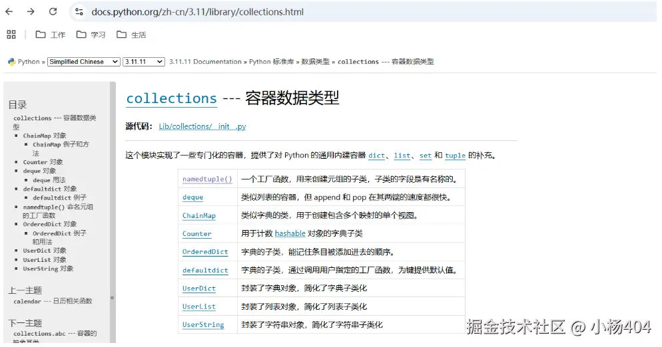This screenshot has height=347, width=662.
Task: View site information icon in address bar
Action: [x=79, y=12]
